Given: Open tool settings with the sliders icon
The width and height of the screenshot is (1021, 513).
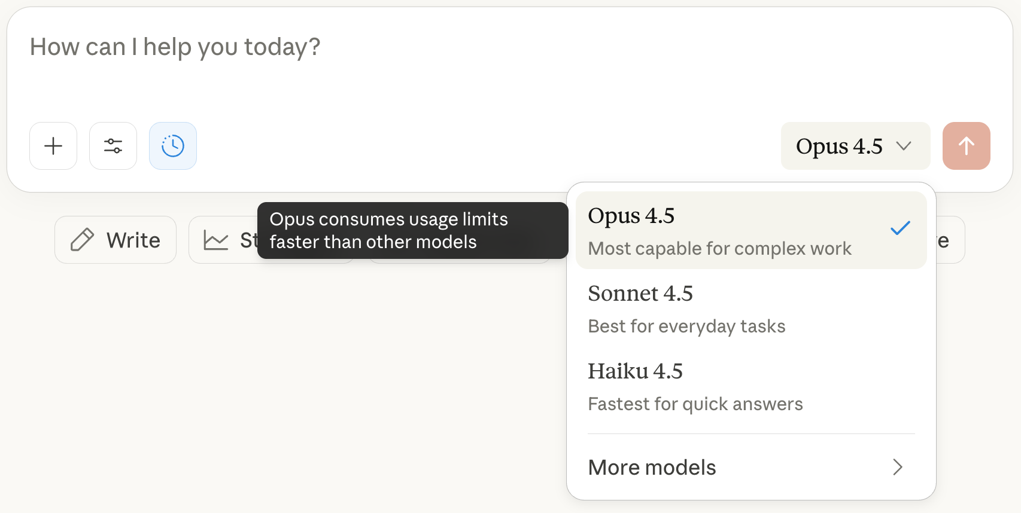Looking at the screenshot, I should click(x=113, y=146).
